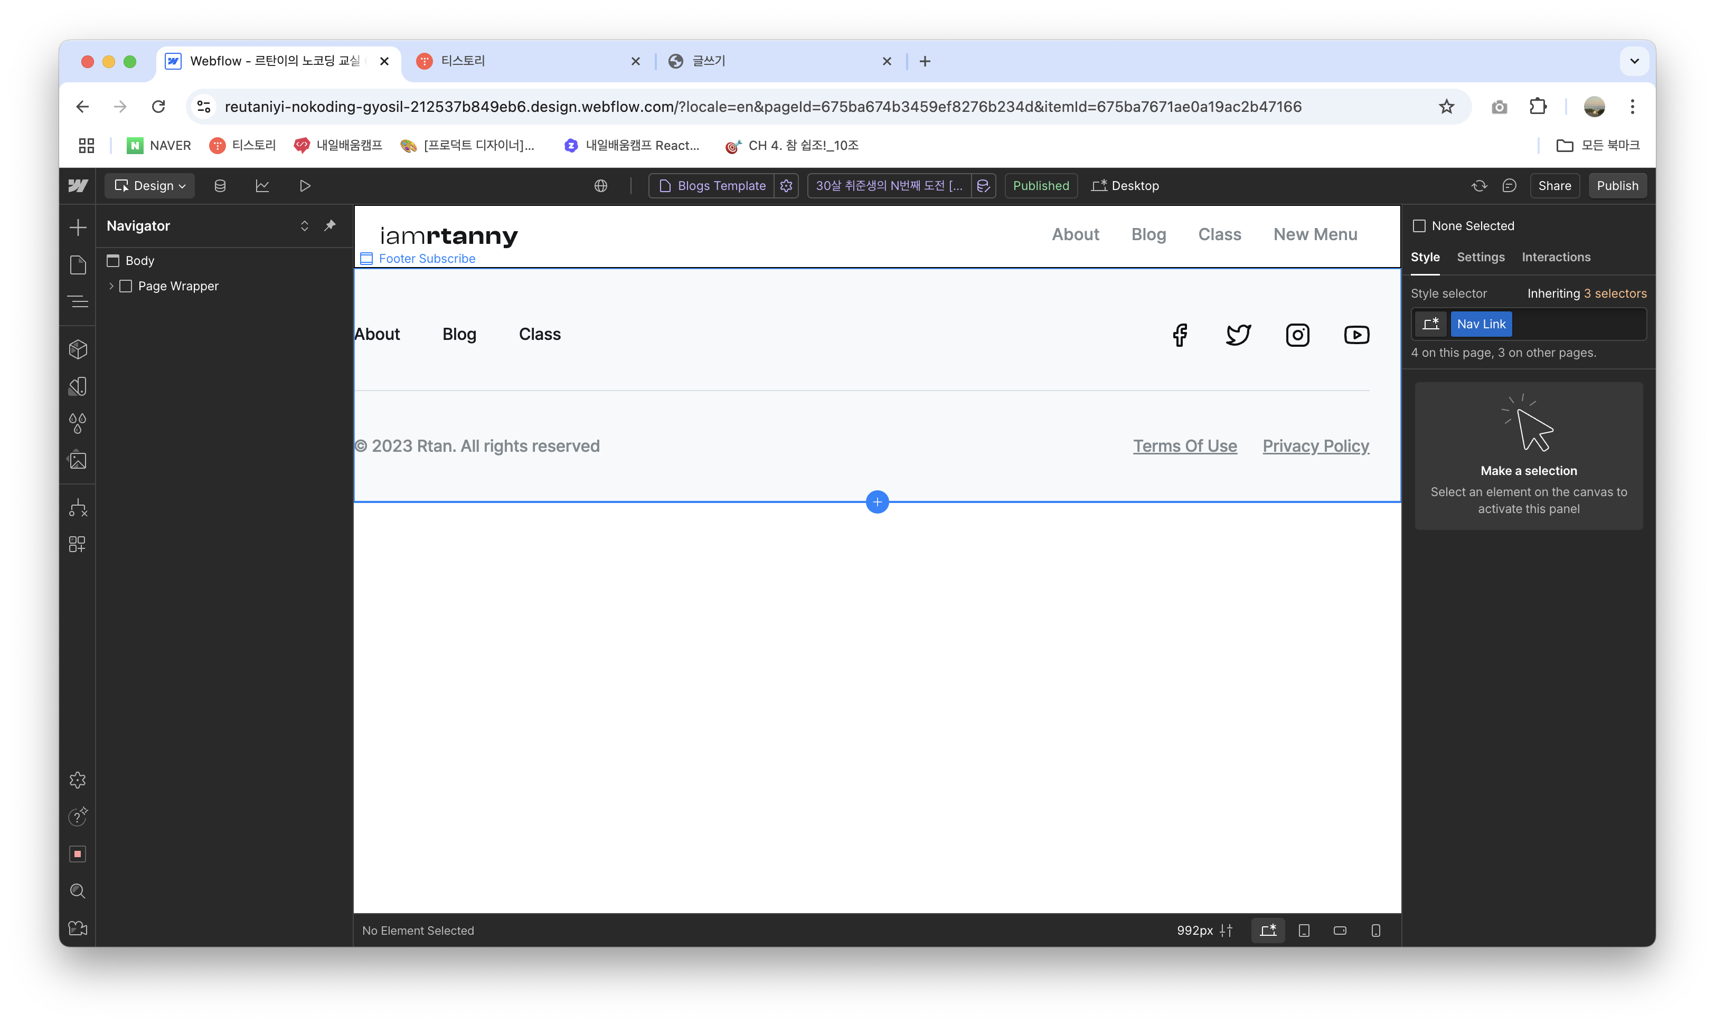
Task: Open the canvas size adjust control
Action: [1227, 931]
